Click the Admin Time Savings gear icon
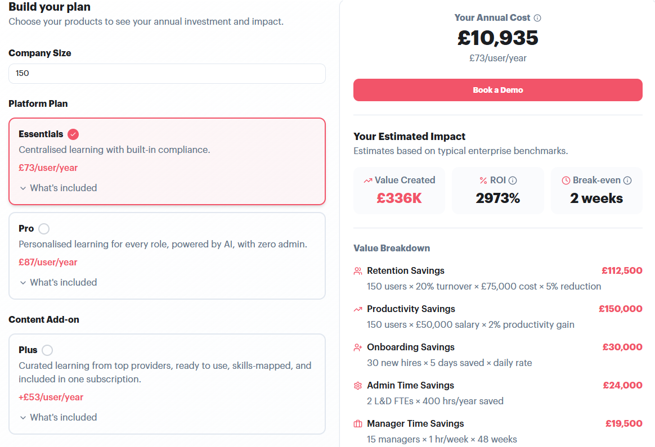This screenshot has width=655, height=447. click(357, 386)
